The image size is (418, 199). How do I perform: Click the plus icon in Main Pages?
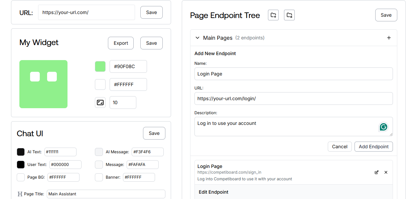tap(389, 38)
